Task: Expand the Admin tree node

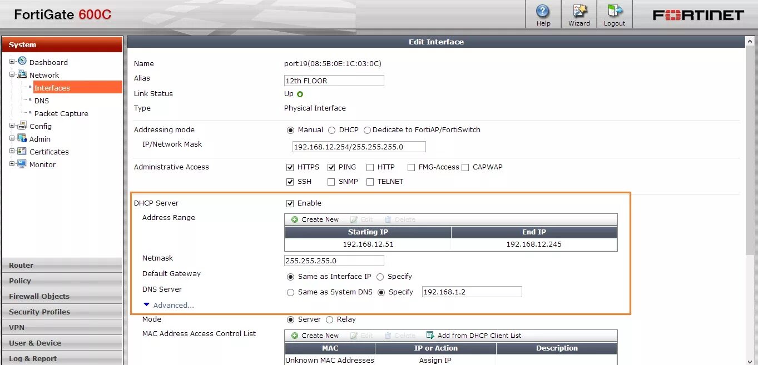Action: pyautogui.click(x=12, y=138)
